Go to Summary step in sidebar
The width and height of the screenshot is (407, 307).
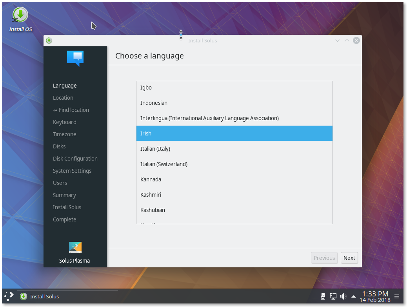pyautogui.click(x=64, y=195)
